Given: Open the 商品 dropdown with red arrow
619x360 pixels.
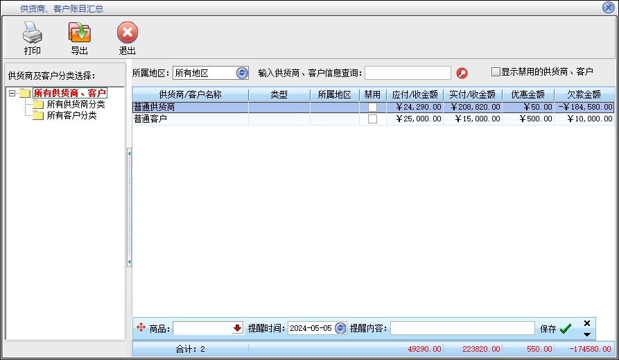Looking at the screenshot, I should click(x=238, y=328).
